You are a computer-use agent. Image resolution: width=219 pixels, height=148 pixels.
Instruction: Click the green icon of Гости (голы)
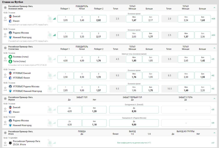tap(10, 61)
